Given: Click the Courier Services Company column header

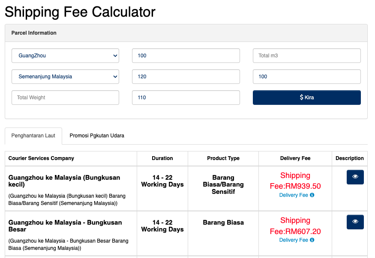Looking at the screenshot, I should click(x=41, y=158).
